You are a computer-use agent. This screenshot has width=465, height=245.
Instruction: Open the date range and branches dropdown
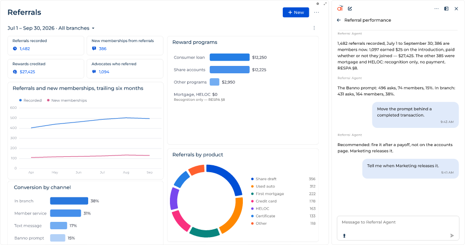click(x=51, y=28)
